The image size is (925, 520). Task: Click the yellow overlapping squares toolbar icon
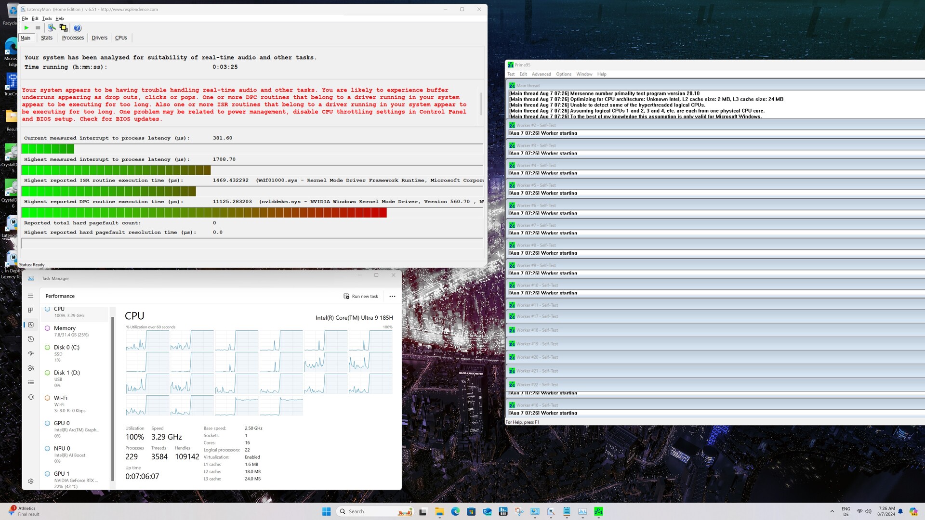63,28
